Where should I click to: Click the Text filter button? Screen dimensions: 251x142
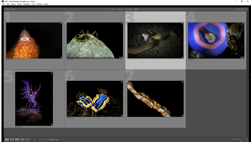coord(112,9)
